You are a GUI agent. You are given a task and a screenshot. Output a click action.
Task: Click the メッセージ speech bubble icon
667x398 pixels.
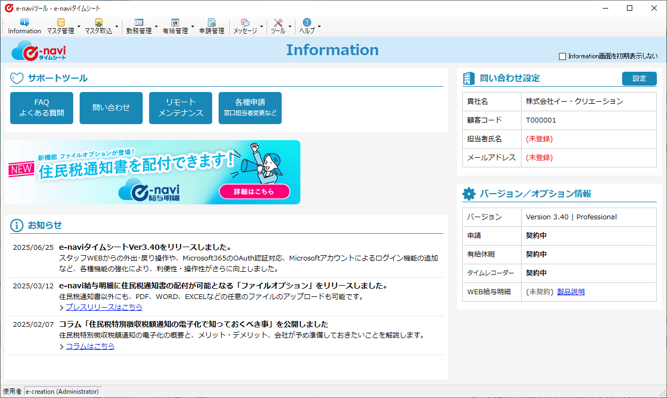pos(245,22)
